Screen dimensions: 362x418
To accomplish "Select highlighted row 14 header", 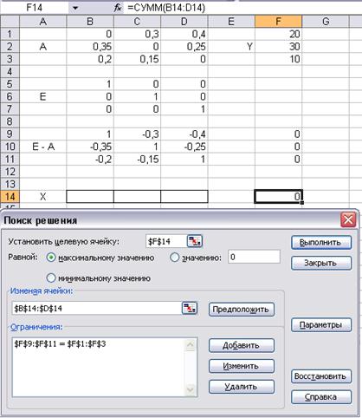I will coord(10,197).
